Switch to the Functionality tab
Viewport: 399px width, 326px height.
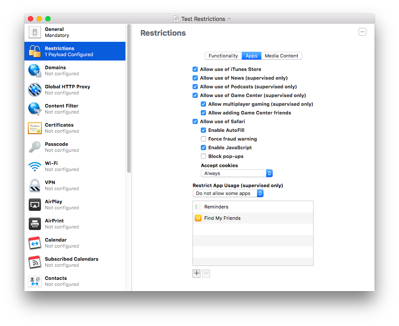(x=223, y=56)
